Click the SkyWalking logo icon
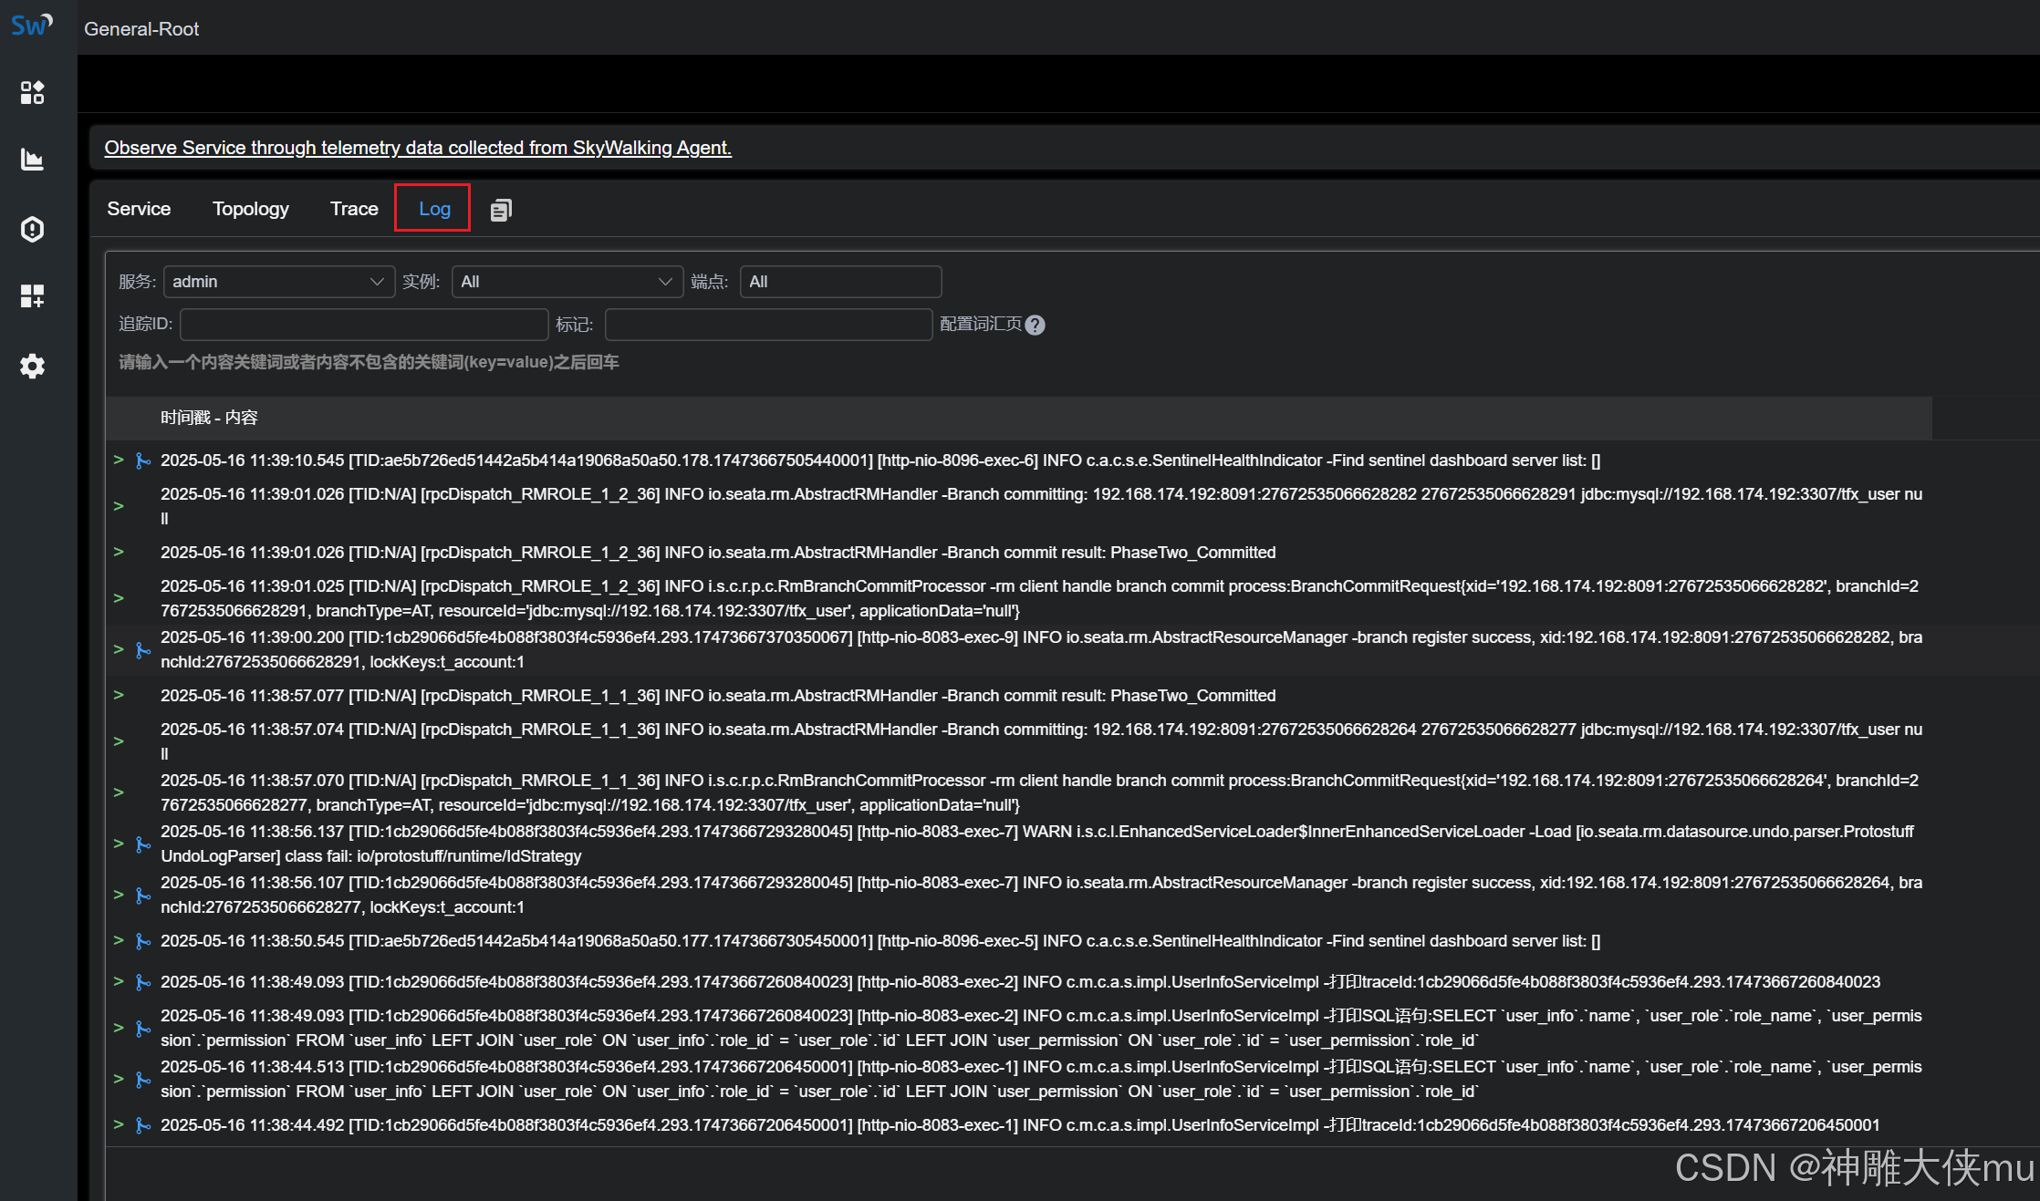2040x1201 pixels. point(32,25)
